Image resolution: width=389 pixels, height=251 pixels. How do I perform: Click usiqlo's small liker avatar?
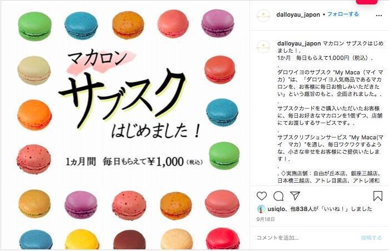(261, 209)
